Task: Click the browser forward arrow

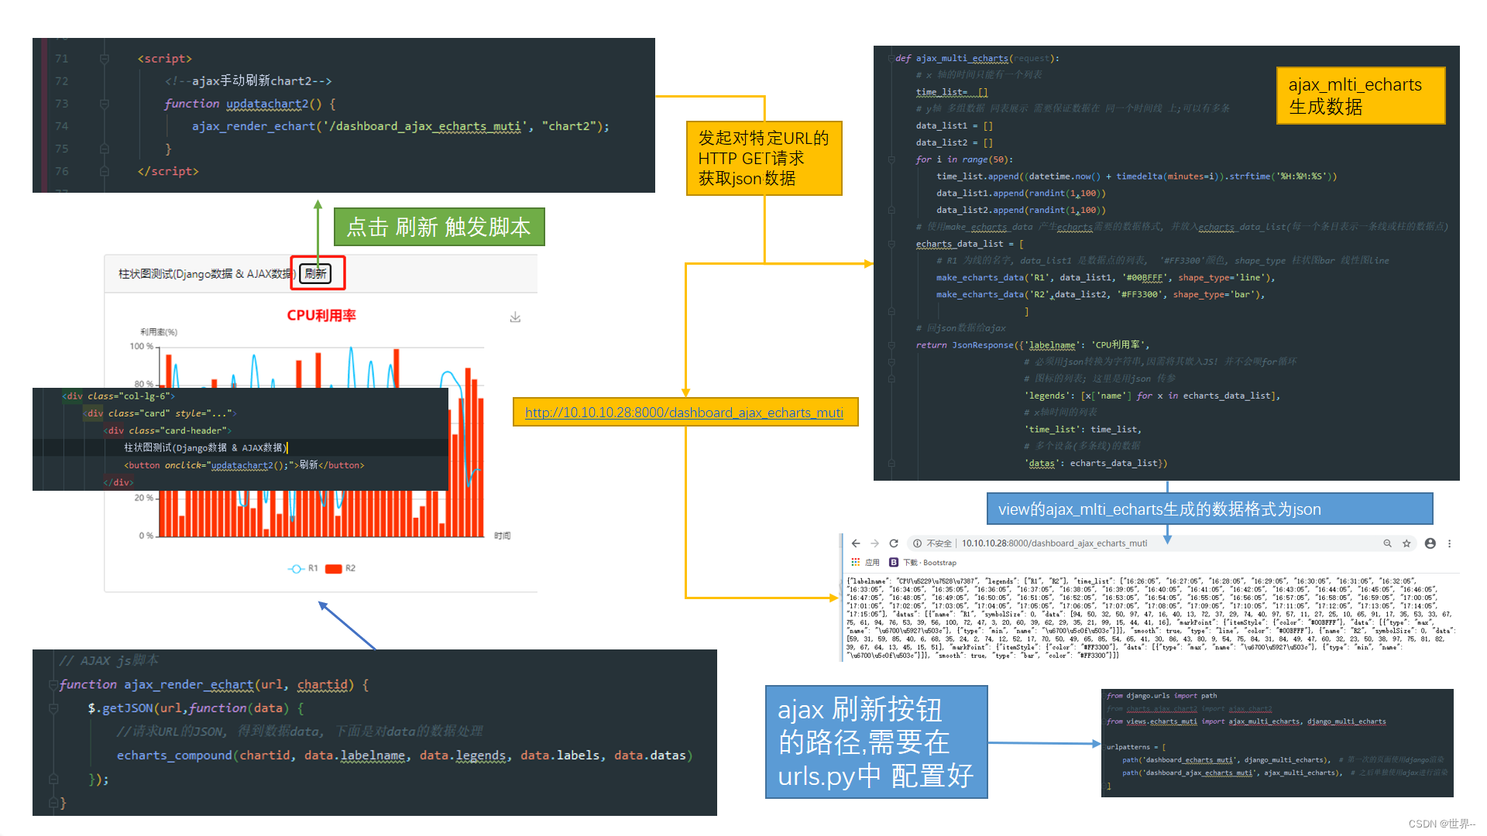Action: [x=874, y=543]
